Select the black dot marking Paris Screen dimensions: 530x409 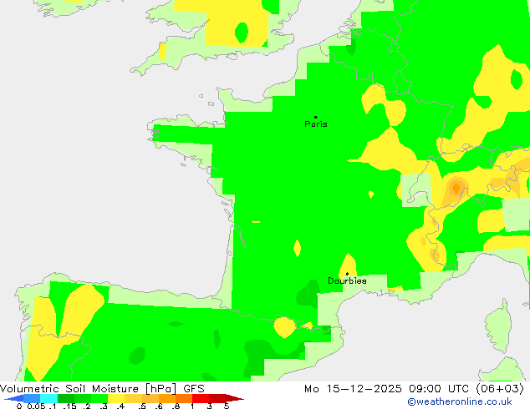(x=316, y=117)
